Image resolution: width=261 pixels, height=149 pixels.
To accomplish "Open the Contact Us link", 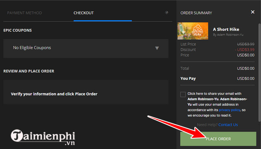I will point(228,125).
